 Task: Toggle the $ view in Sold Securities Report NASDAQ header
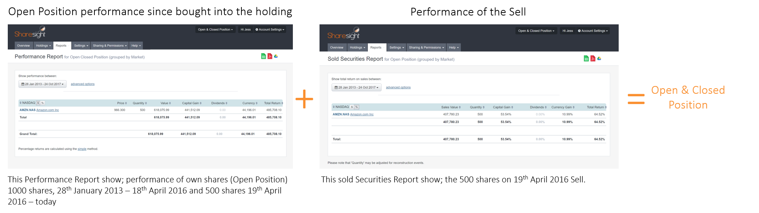[x=352, y=107]
